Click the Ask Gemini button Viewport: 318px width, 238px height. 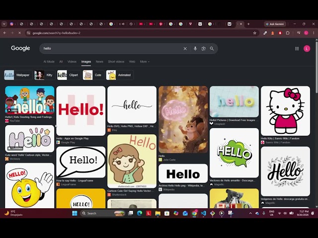click(x=275, y=24)
